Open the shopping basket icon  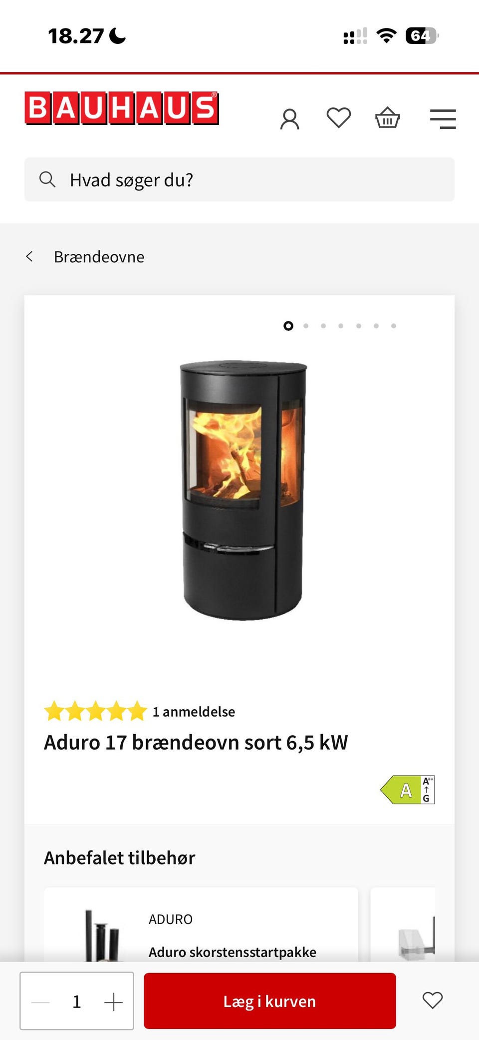click(387, 118)
